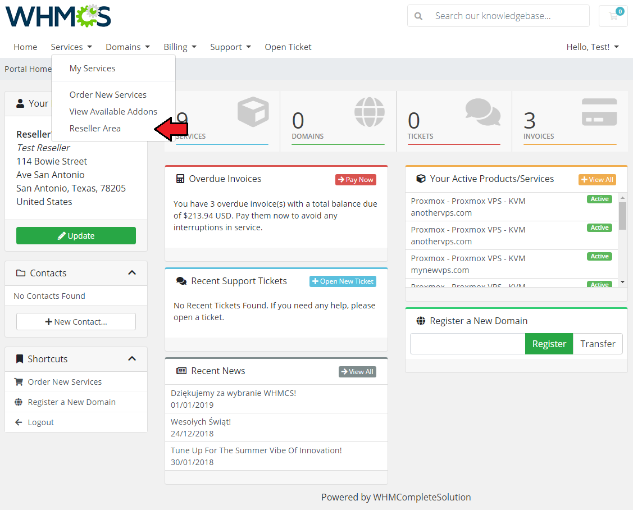This screenshot has height=510, width=633.
Task: Open the Hello, Test! account dropdown
Action: pyautogui.click(x=592, y=47)
